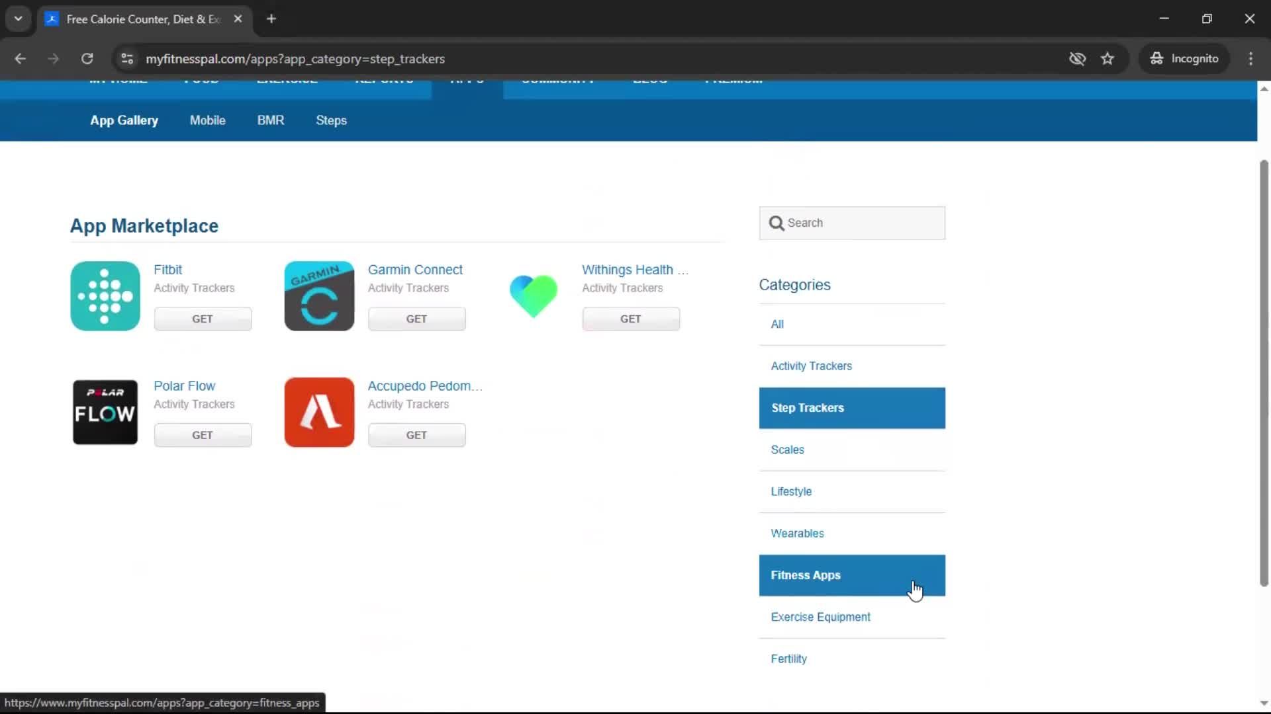Screen dimensions: 1271x714
Task: Switch to the Mobile sub-tab
Action: point(207,120)
